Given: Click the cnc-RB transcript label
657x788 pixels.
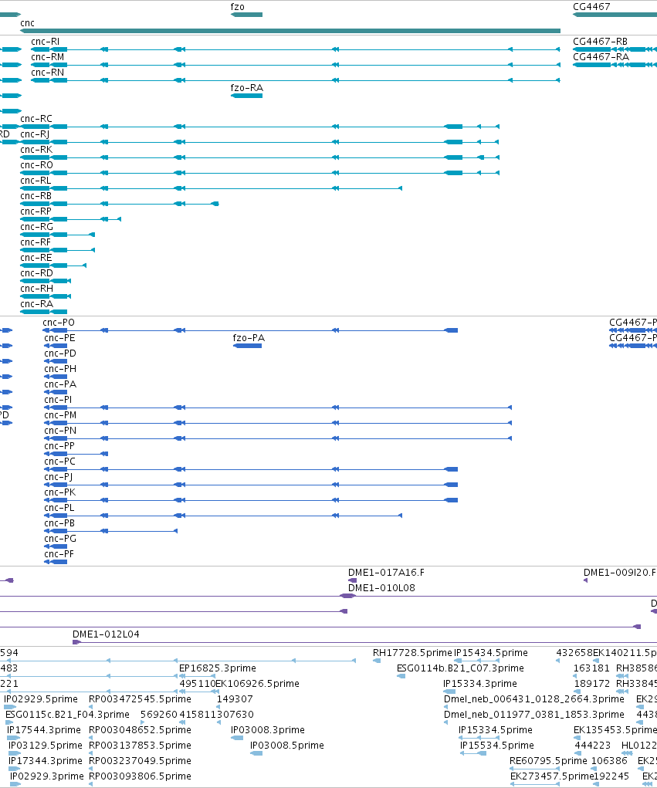Looking at the screenshot, I should click(36, 196).
